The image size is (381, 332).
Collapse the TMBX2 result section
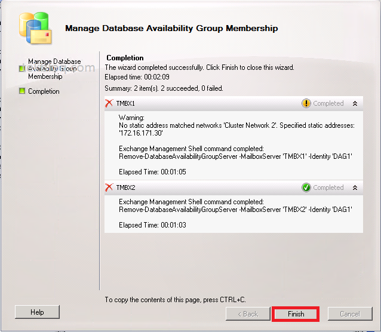pyautogui.click(x=355, y=187)
